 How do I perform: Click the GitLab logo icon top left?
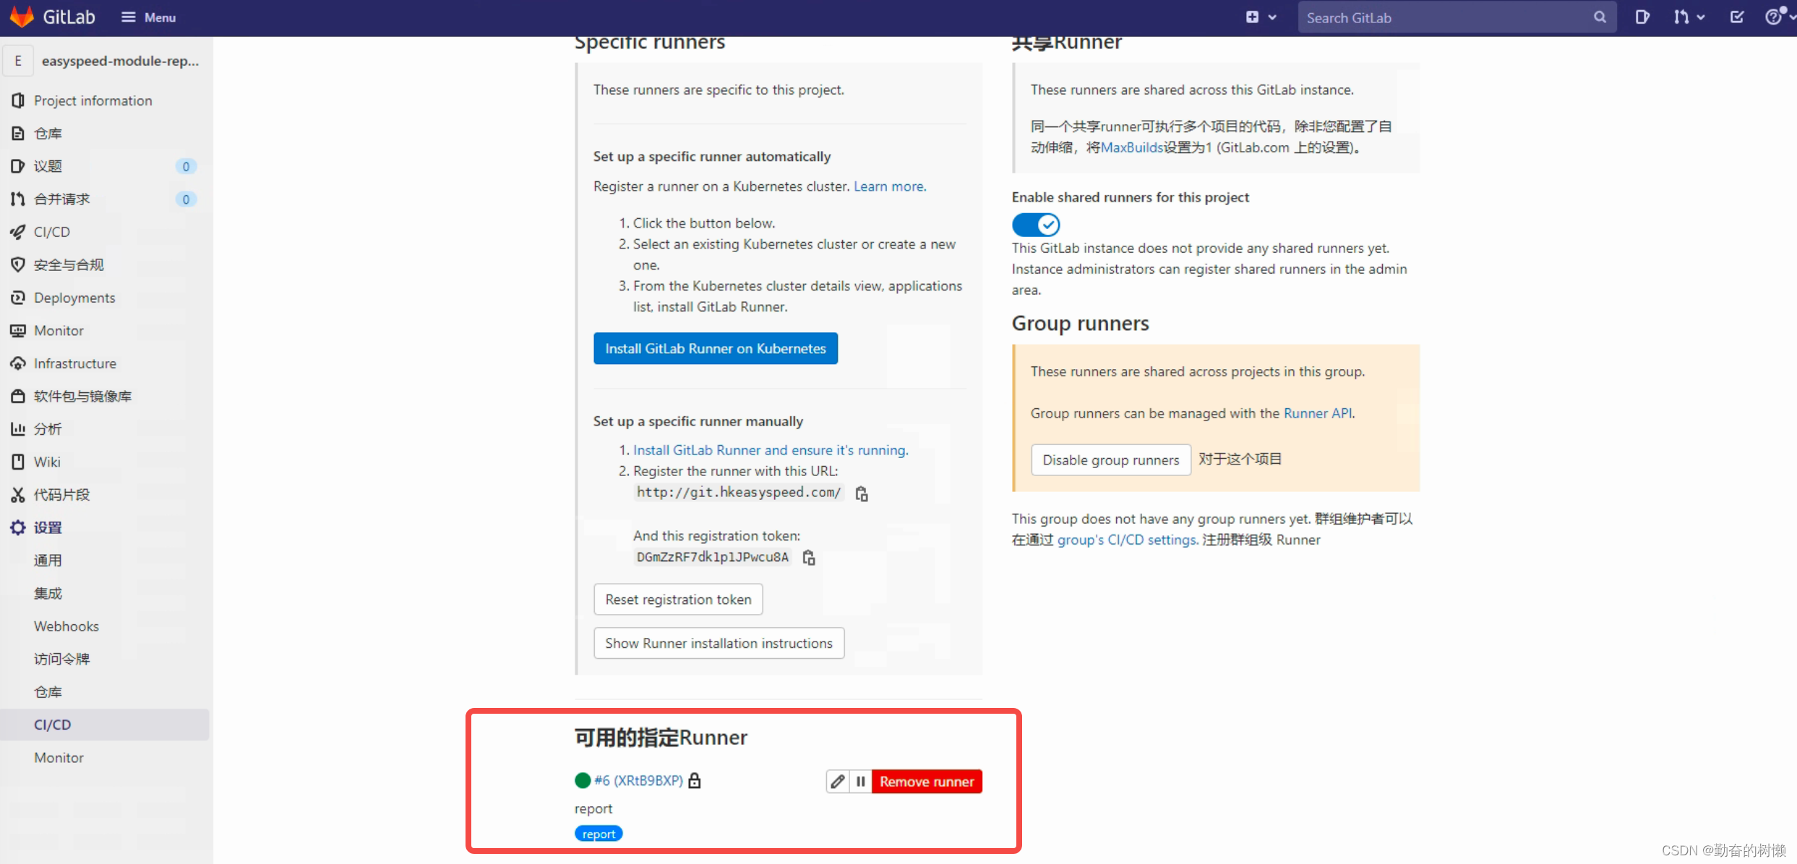coord(22,17)
